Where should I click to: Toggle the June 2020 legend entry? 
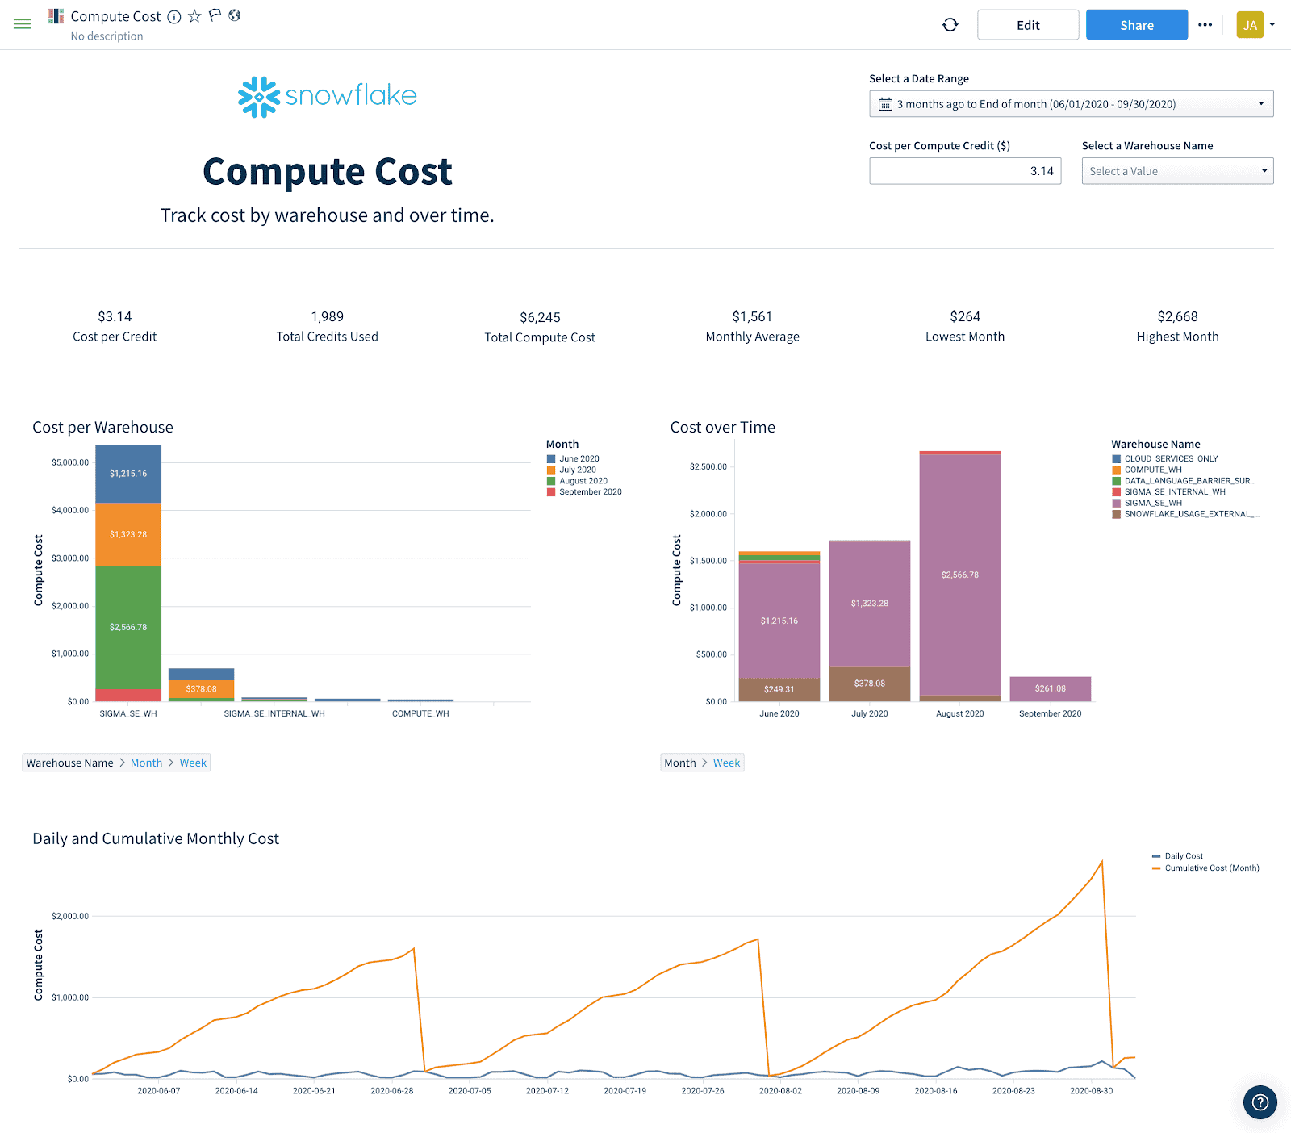click(x=579, y=458)
